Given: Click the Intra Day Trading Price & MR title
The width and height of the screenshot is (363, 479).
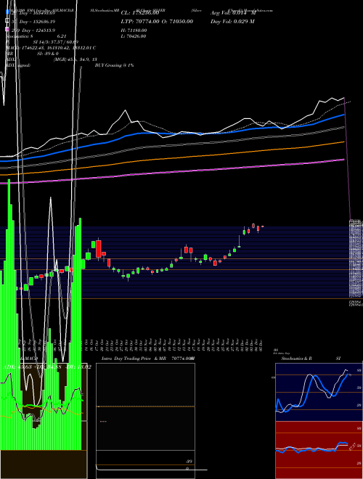Looking at the screenshot, I should click(134, 359).
